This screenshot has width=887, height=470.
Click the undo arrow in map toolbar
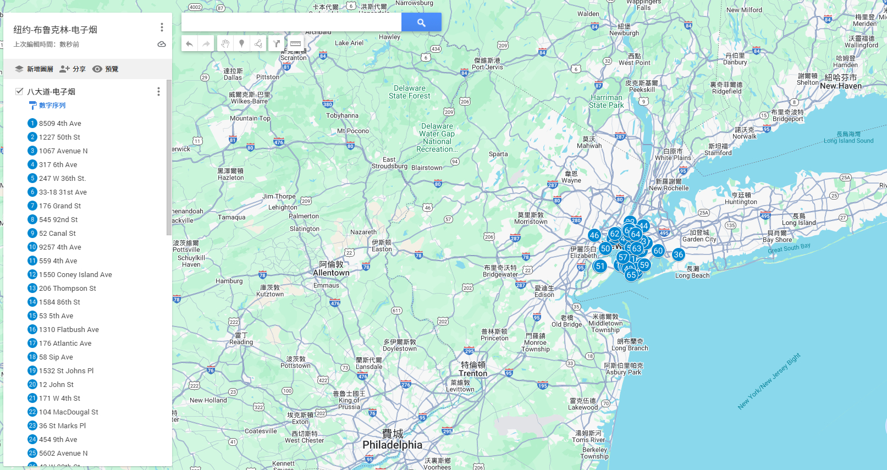click(189, 44)
